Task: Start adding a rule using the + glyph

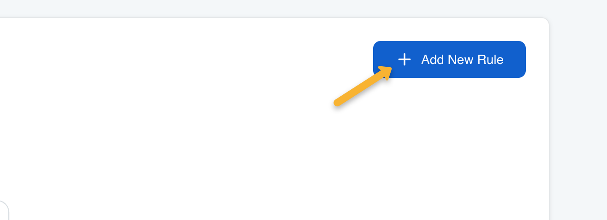Action: (x=405, y=59)
